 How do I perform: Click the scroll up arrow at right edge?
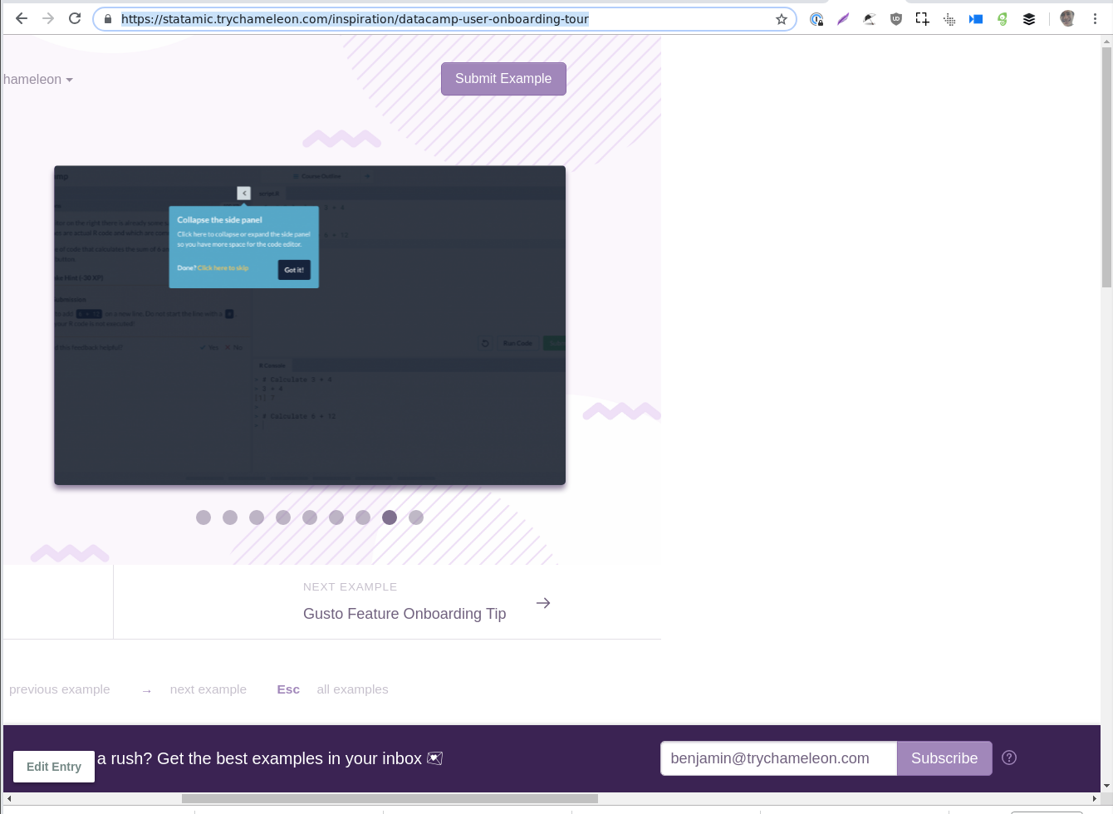tap(1106, 41)
